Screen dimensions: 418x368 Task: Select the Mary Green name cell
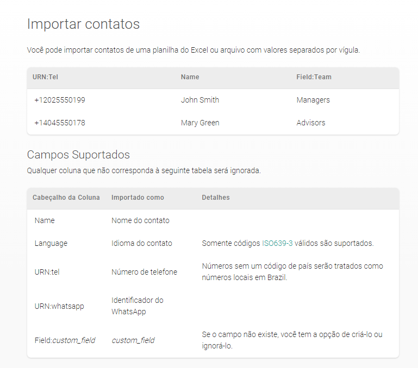click(200, 123)
